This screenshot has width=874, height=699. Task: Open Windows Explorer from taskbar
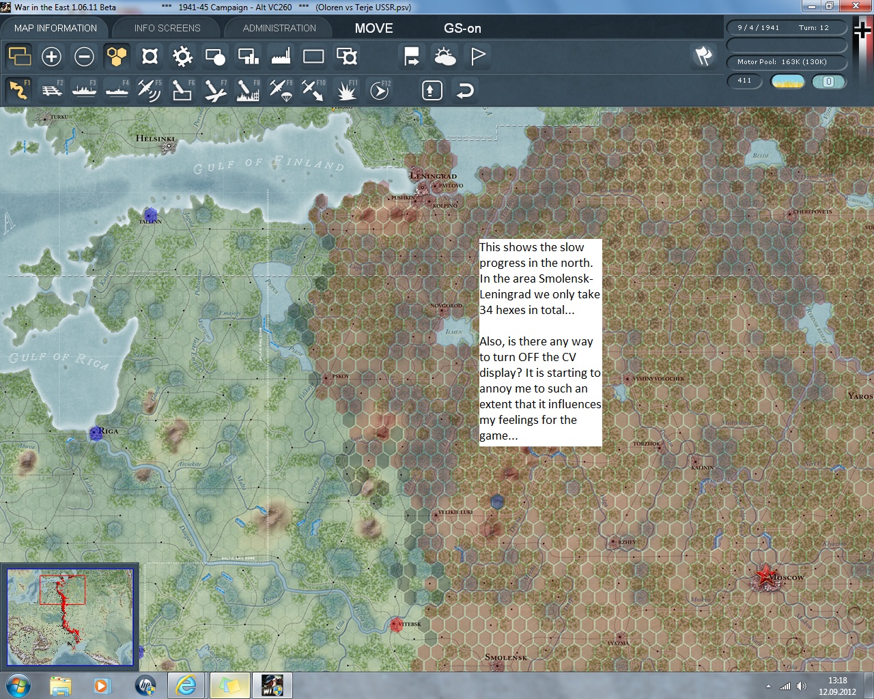[x=61, y=685]
